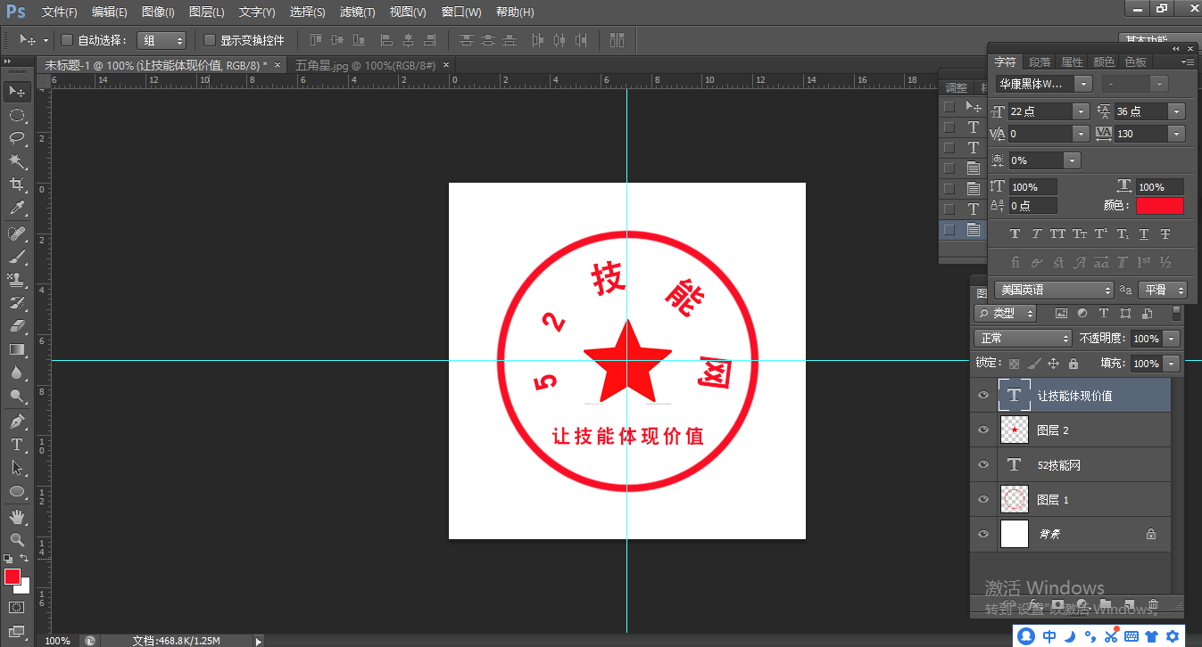The width and height of the screenshot is (1202, 647).
Task: Hide the 背景 layer
Action: pos(983,534)
